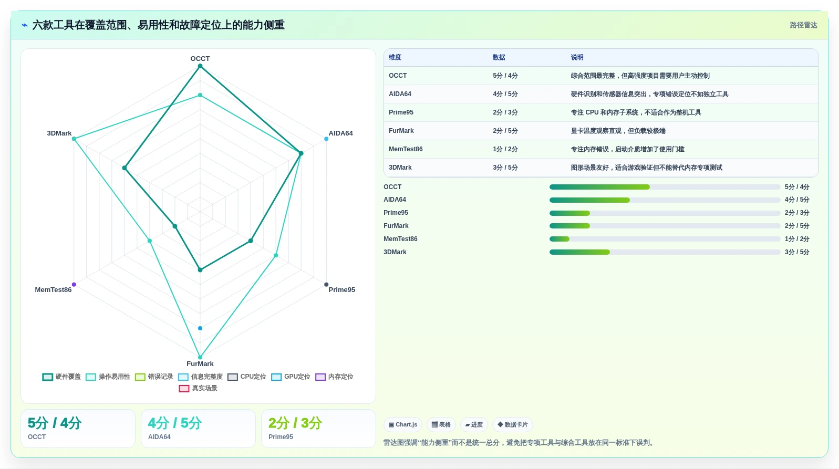The width and height of the screenshot is (839, 469).
Task: Click the AIDA64 progress bar
Action: pyautogui.click(x=665, y=200)
